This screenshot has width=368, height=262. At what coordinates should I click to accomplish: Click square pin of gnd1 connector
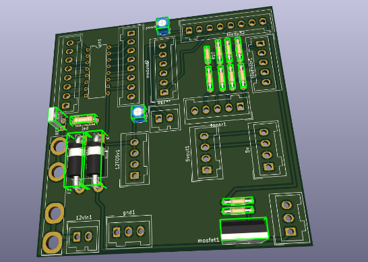coord(117,232)
